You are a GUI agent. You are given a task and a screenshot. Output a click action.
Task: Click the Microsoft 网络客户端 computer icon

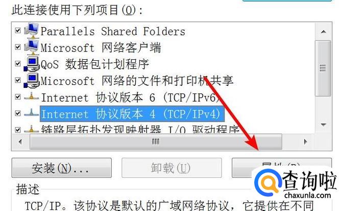32,47
